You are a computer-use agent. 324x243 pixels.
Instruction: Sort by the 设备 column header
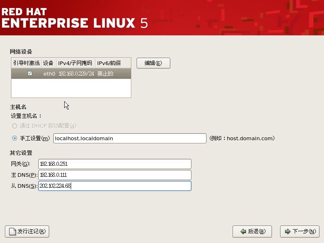(48, 63)
